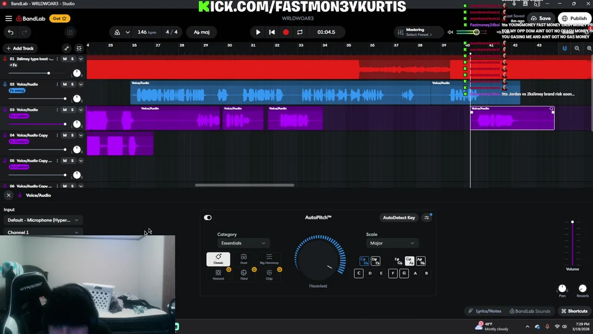Solo track 03 Voice/Audio
This screenshot has width=593, height=334.
pos(72,110)
